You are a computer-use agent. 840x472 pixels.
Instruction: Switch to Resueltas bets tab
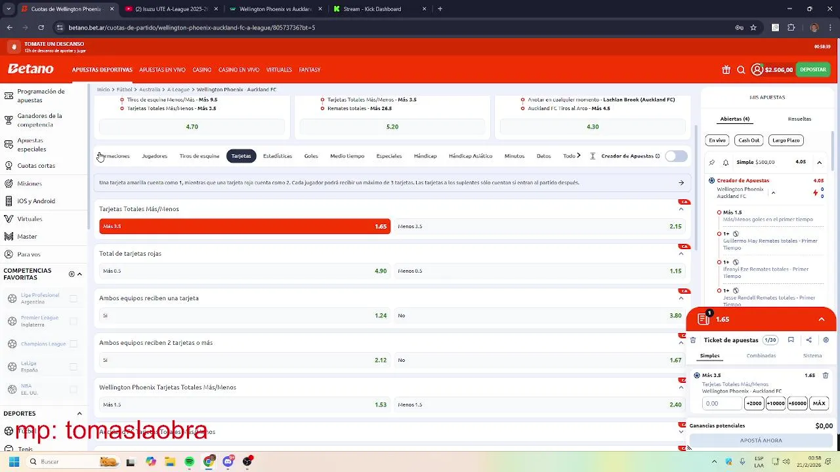(x=799, y=119)
